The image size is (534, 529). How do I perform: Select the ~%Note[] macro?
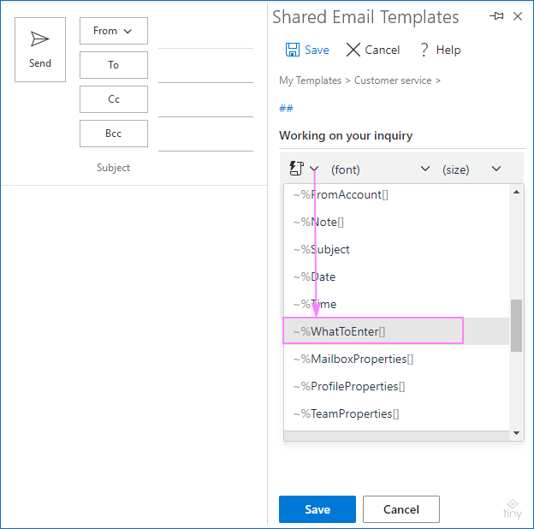click(396, 222)
